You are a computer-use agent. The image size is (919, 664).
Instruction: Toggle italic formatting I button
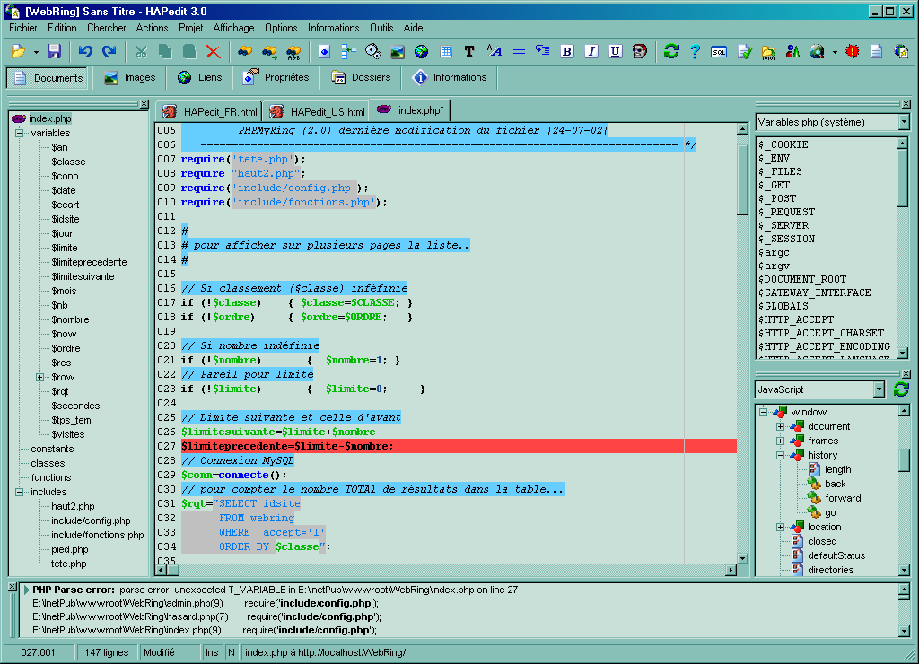pyautogui.click(x=591, y=51)
